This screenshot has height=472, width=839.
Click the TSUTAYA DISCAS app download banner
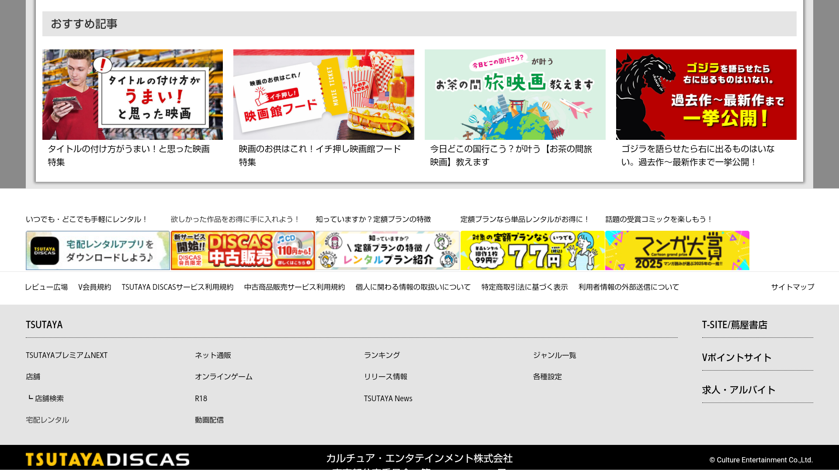98,250
